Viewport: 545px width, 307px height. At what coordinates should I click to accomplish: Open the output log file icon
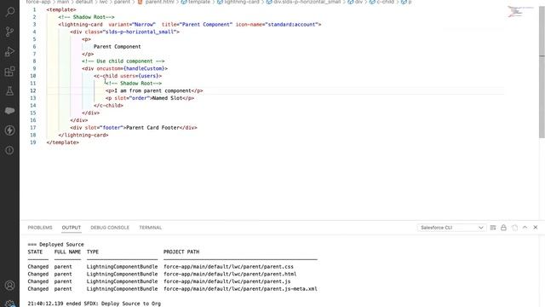[x=514, y=228]
